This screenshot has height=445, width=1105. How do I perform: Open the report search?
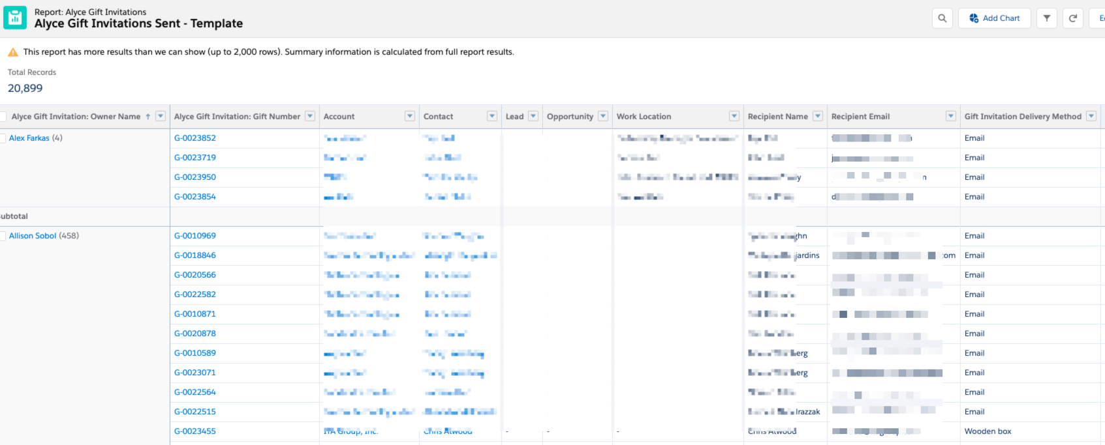(942, 18)
